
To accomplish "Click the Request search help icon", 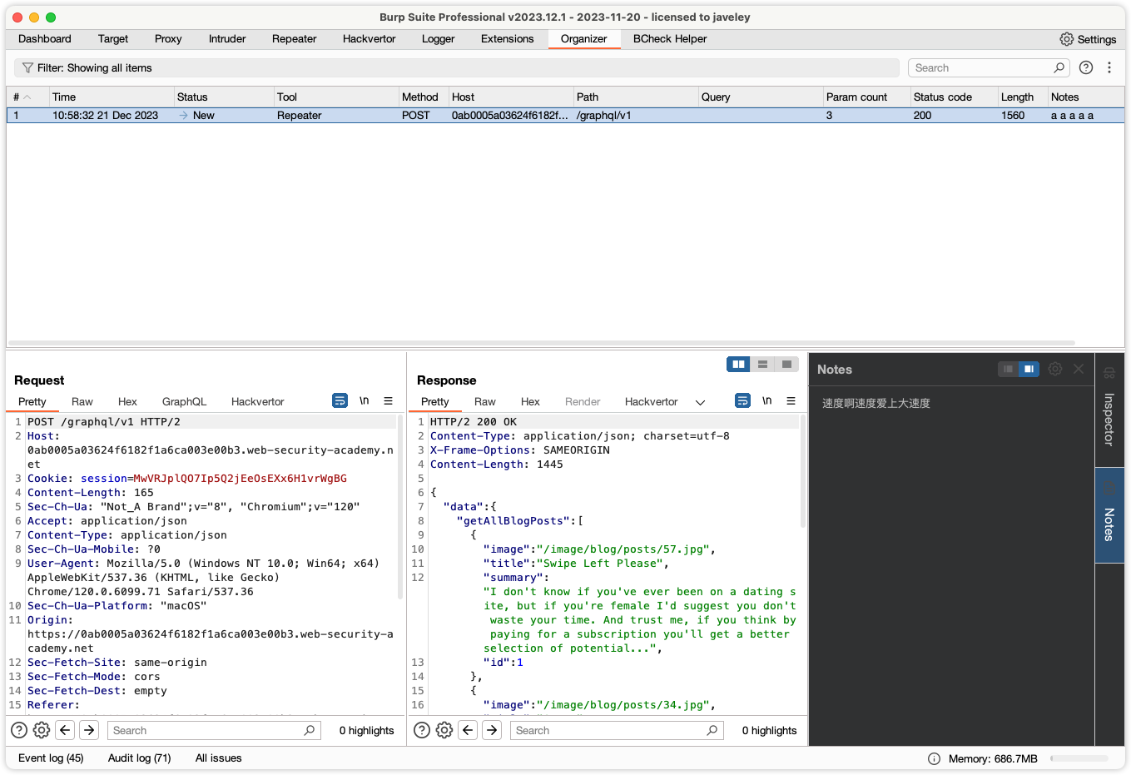I will click(18, 730).
